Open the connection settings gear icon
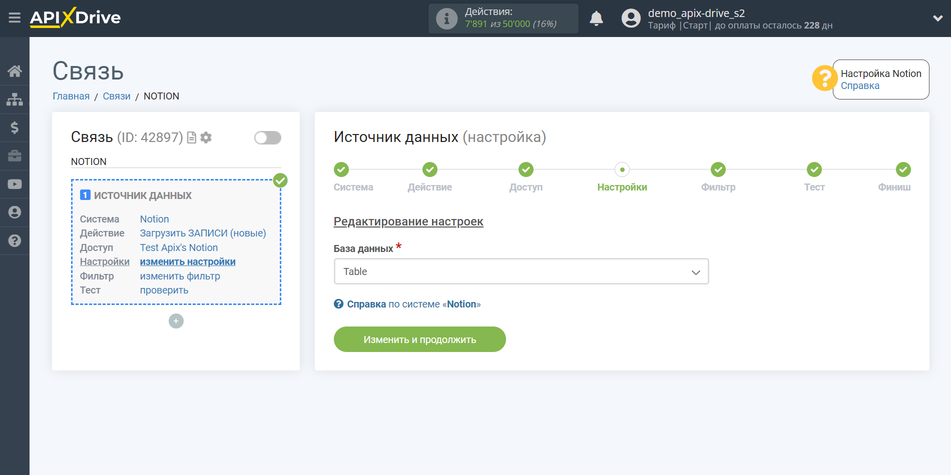The width and height of the screenshot is (951, 475). [206, 137]
